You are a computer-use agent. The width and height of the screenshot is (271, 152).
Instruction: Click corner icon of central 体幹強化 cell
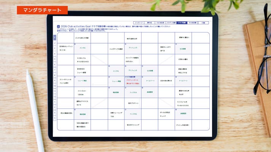coord(142,88)
